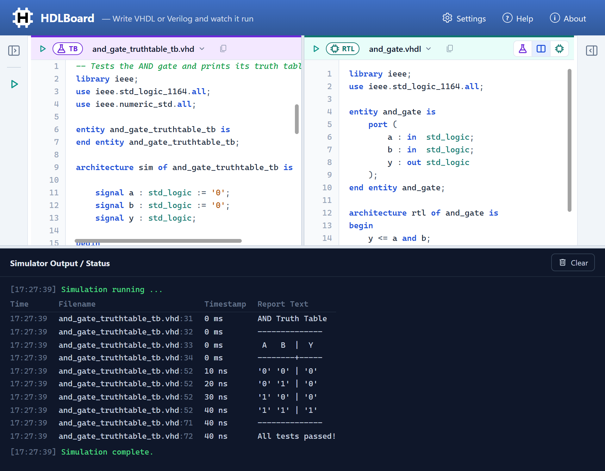Click 'All tests passed!' report text
The height and width of the screenshot is (471, 605).
(x=296, y=436)
